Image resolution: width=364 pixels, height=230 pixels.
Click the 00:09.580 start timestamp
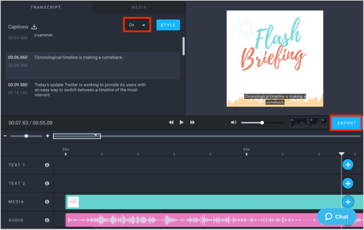18,85
